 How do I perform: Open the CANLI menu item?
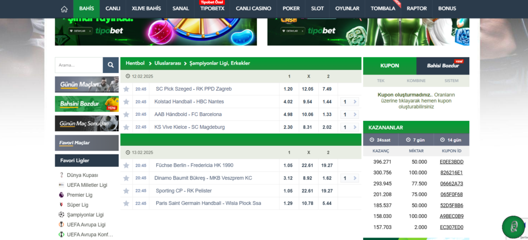[113, 9]
